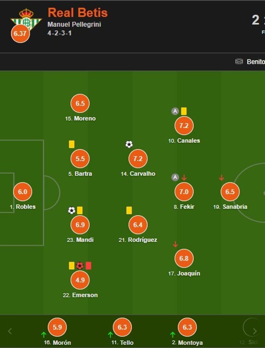This screenshot has height=348, width=265.
Task: Open the 17. Joaquín player name
Action: (184, 273)
